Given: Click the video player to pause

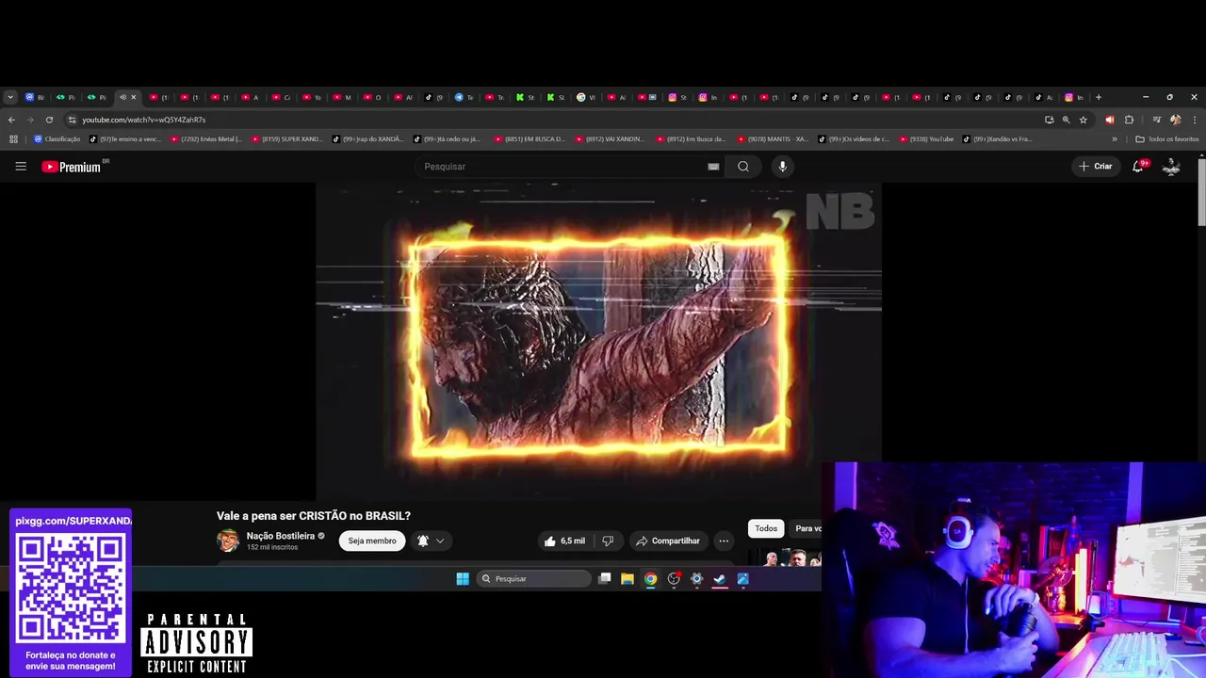Looking at the screenshot, I should point(598,341).
